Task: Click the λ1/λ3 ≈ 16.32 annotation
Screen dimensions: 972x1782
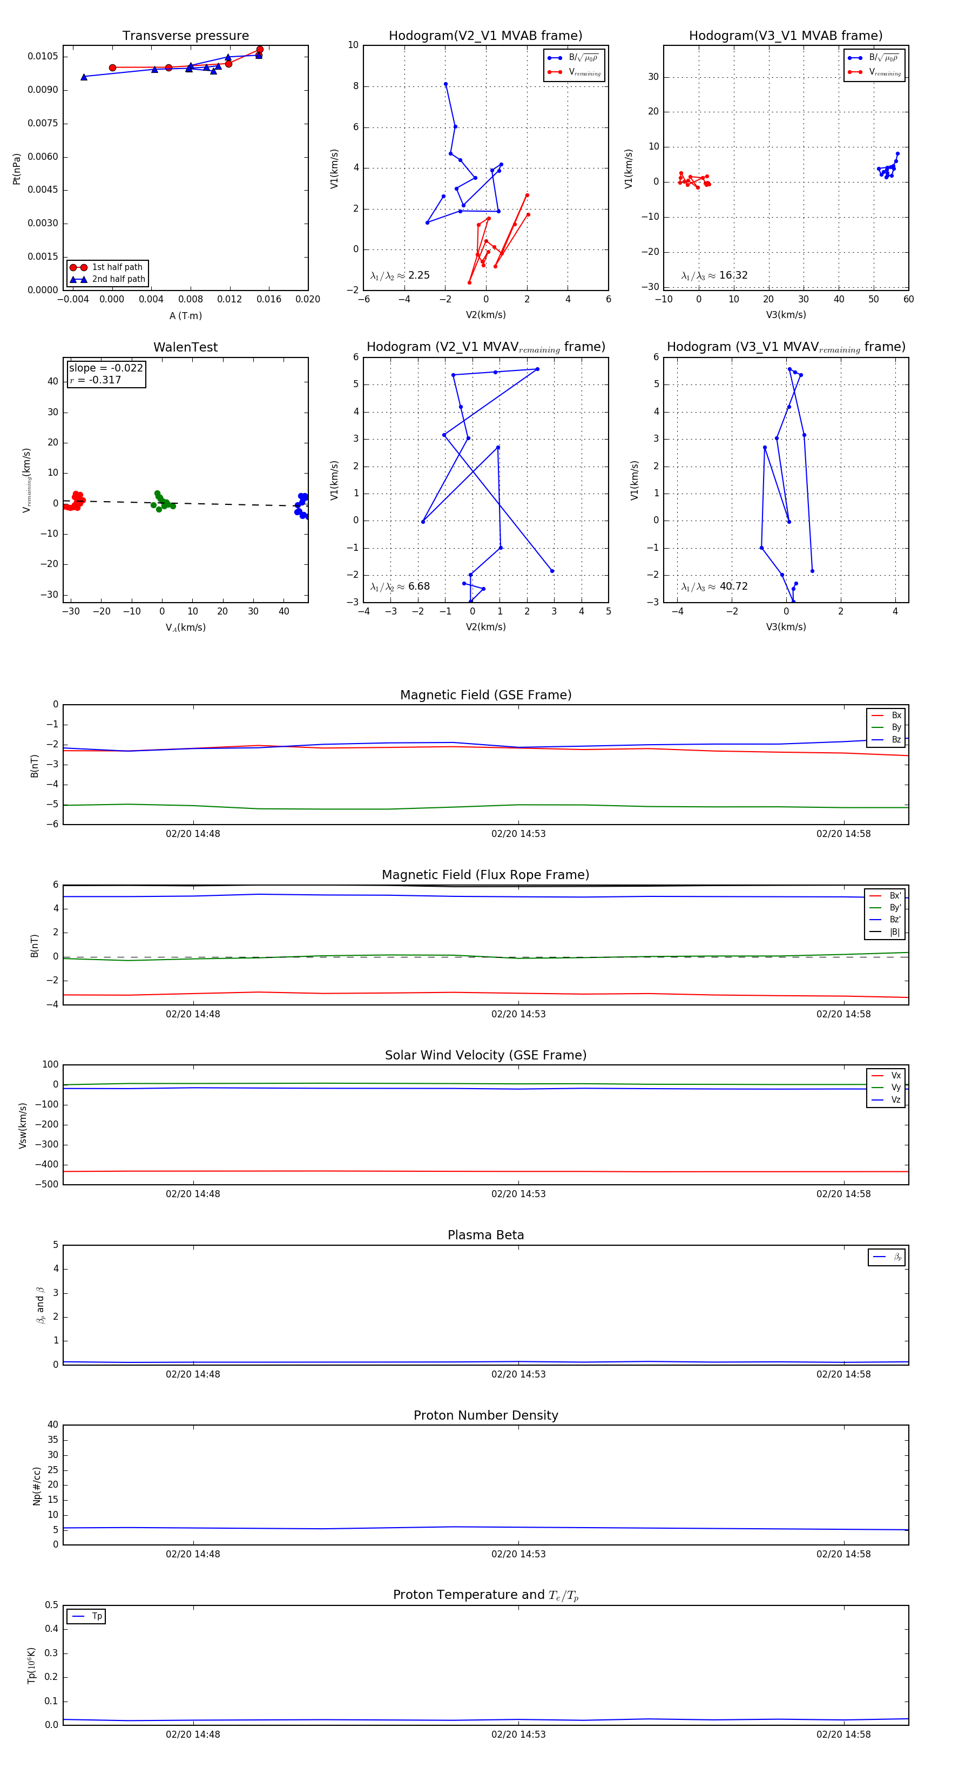Action: coord(714,275)
